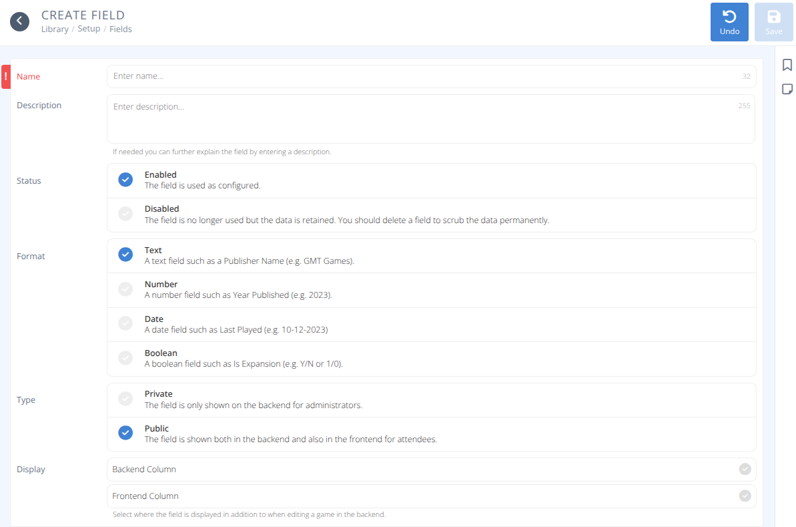
Task: Click the chevron on Backend Column row
Action: click(x=745, y=469)
